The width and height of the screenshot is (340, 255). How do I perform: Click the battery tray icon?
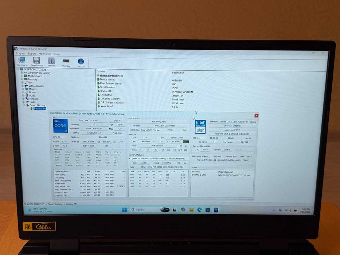coord(295,210)
